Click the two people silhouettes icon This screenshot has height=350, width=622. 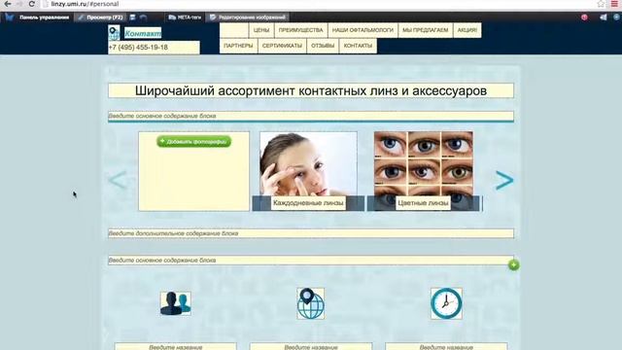[x=176, y=303]
